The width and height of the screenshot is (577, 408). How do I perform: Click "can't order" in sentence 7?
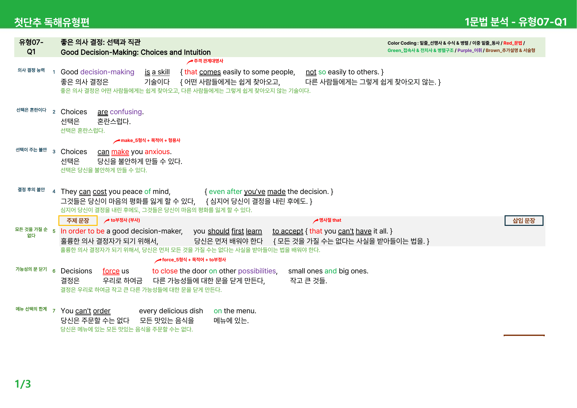pos(93,311)
